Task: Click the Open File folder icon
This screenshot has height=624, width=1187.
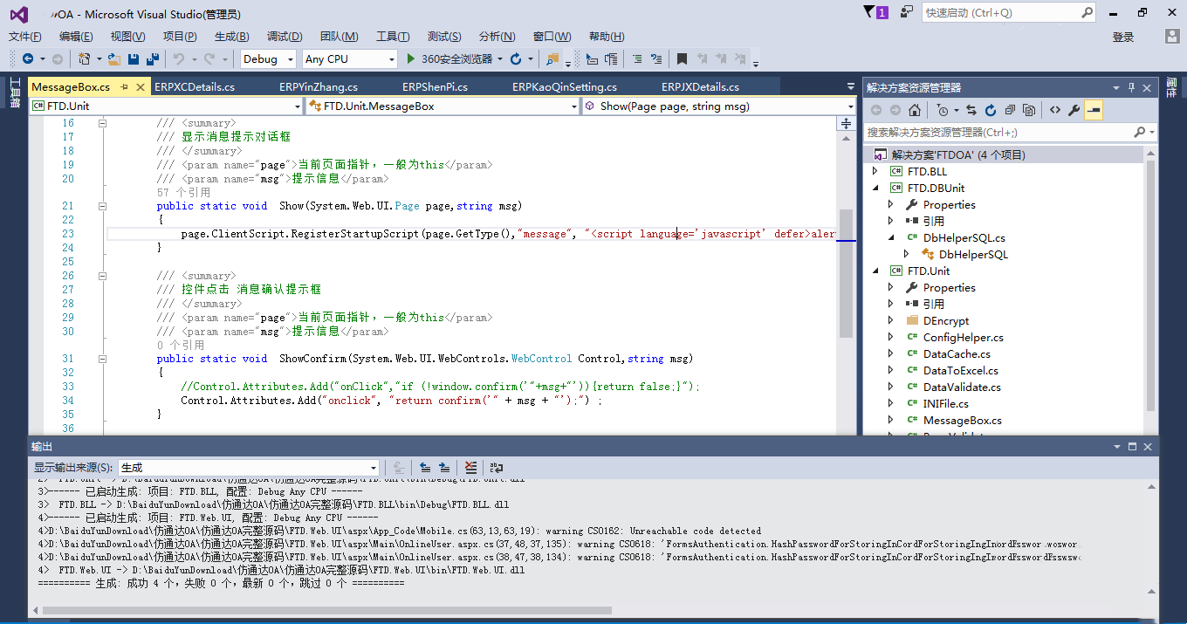Action: point(113,59)
